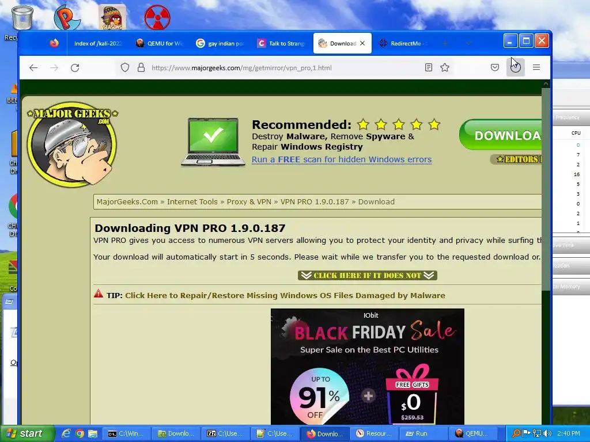Launch Internet Explorer from quick launch
Viewport: 590px width, 442px height.
[66, 433]
